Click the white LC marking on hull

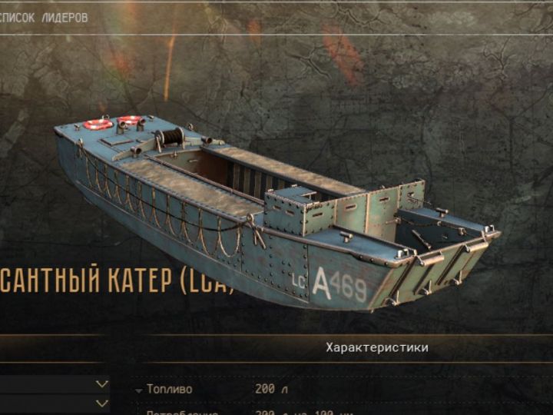click(x=298, y=281)
